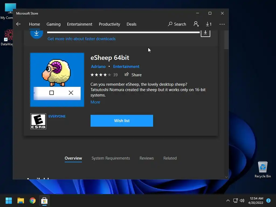
Task: Open File Explorer from taskbar
Action: [x=20, y=201]
